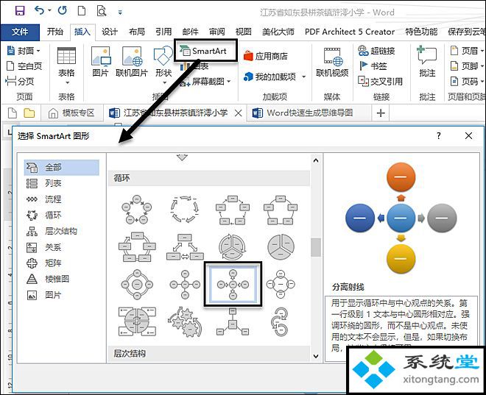Viewport: 486px width, 395px height.
Task: Insert a 书签 bookmark
Action: 373,66
